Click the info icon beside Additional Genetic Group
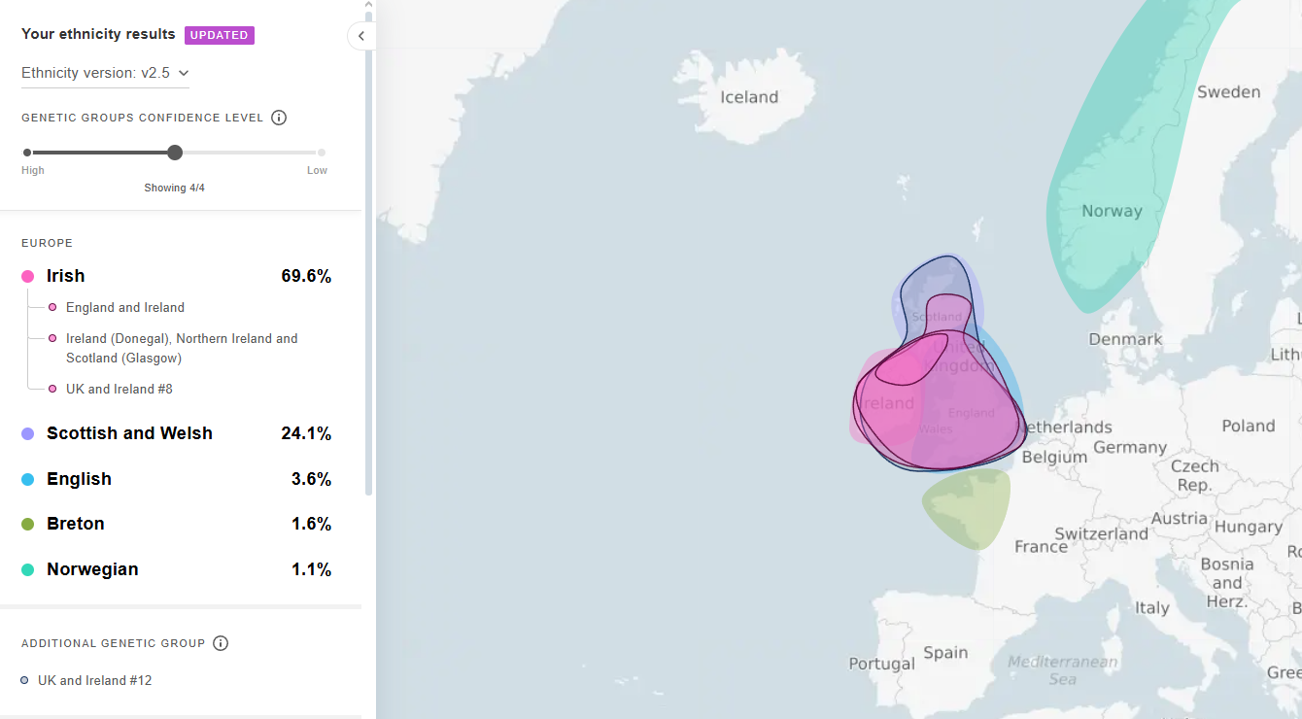The height and width of the screenshot is (719, 1302). click(x=221, y=643)
